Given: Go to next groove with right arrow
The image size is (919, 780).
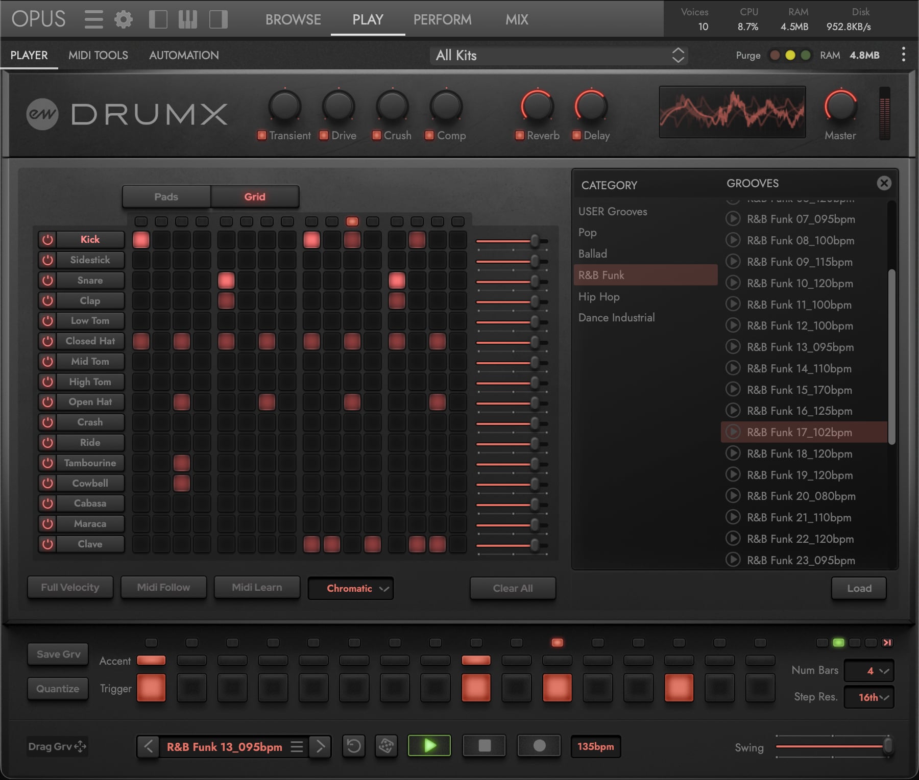Looking at the screenshot, I should [320, 747].
